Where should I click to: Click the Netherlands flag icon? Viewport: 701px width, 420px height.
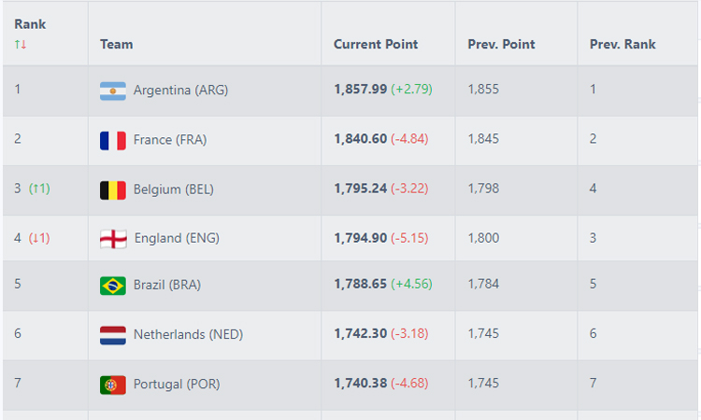(113, 335)
